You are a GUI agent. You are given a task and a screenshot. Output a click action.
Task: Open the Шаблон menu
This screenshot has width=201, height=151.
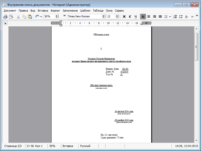[85, 11]
